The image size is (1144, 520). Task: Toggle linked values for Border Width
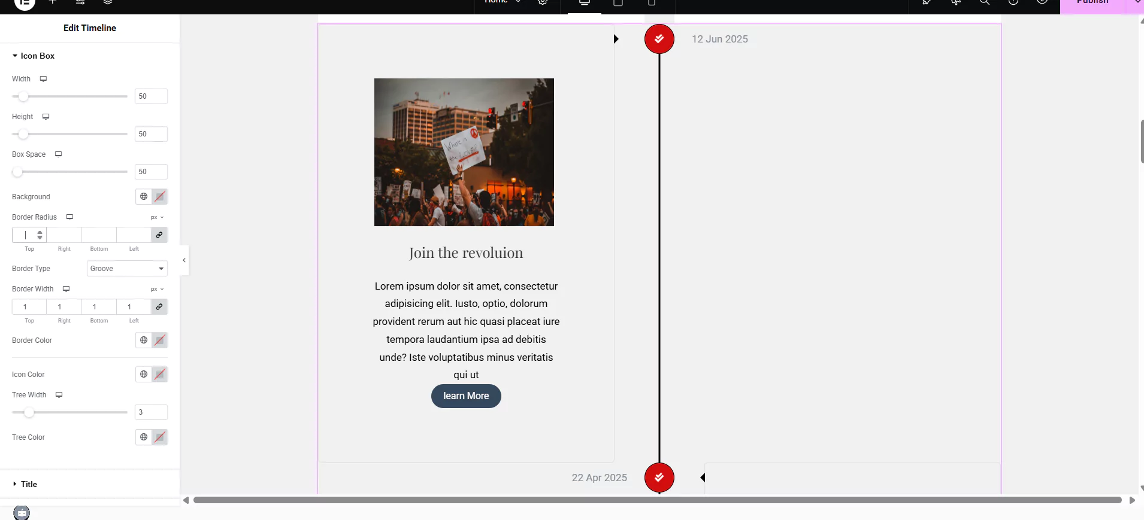point(159,307)
